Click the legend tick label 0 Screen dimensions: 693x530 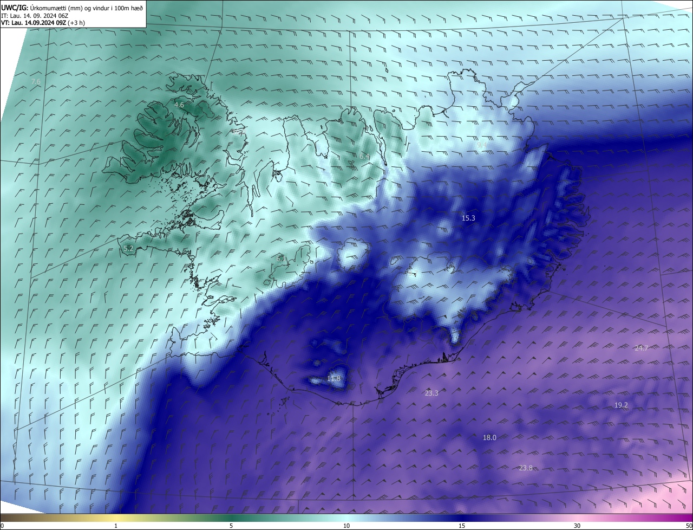2,526
